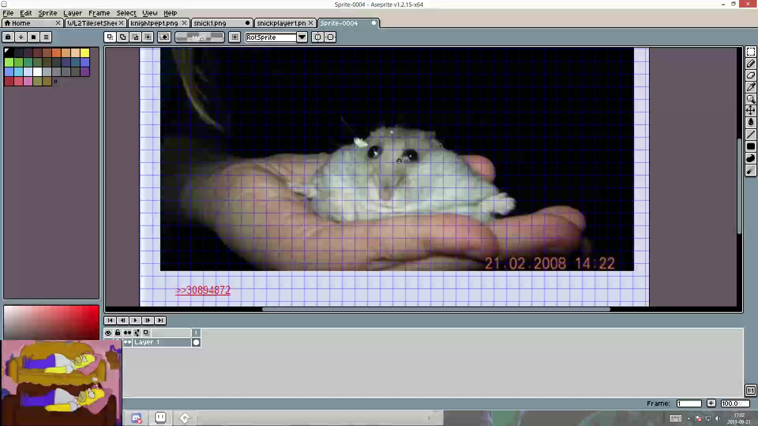Click the pivot visibility icon after Mask

(x=235, y=37)
